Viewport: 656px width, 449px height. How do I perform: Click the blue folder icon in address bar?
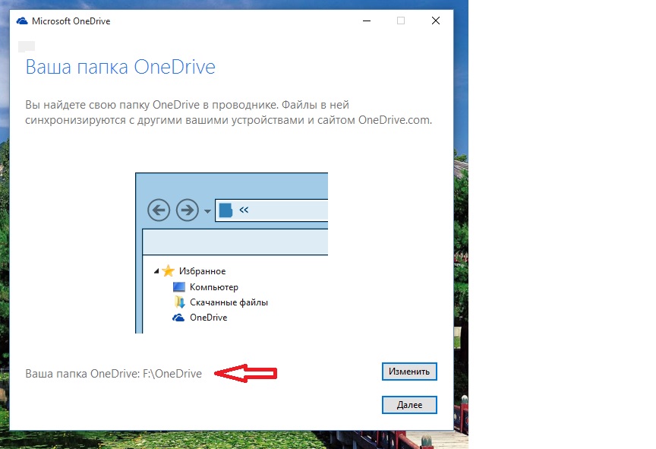[225, 210]
